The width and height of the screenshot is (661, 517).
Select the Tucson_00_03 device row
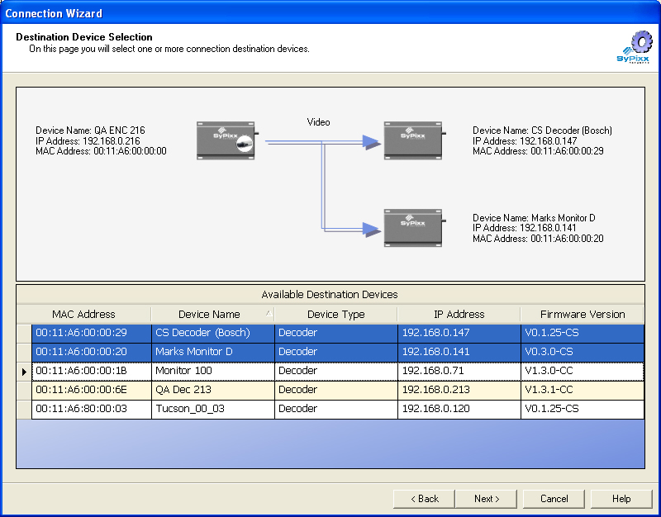click(x=212, y=409)
